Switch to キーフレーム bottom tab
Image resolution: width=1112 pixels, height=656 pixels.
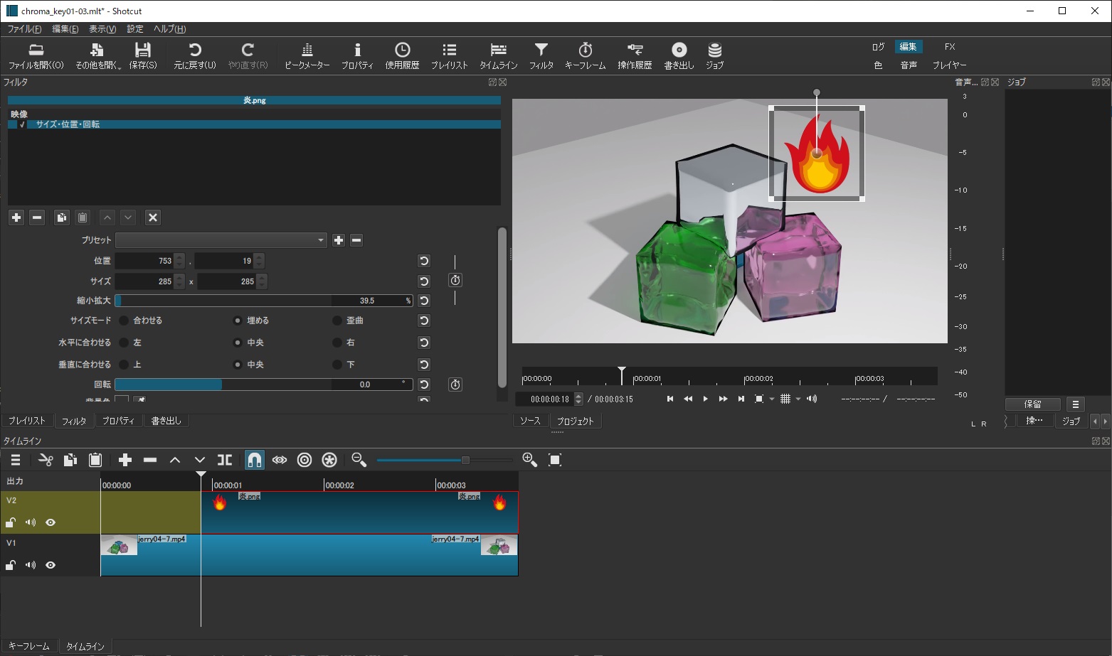(29, 646)
